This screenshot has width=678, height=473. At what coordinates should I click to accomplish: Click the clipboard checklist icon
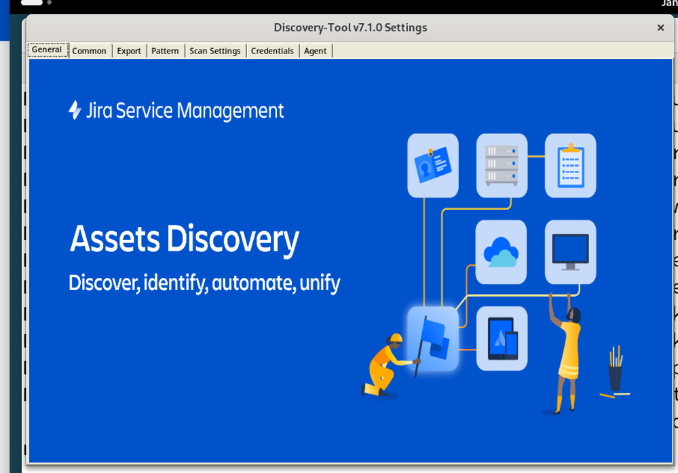tap(570, 166)
